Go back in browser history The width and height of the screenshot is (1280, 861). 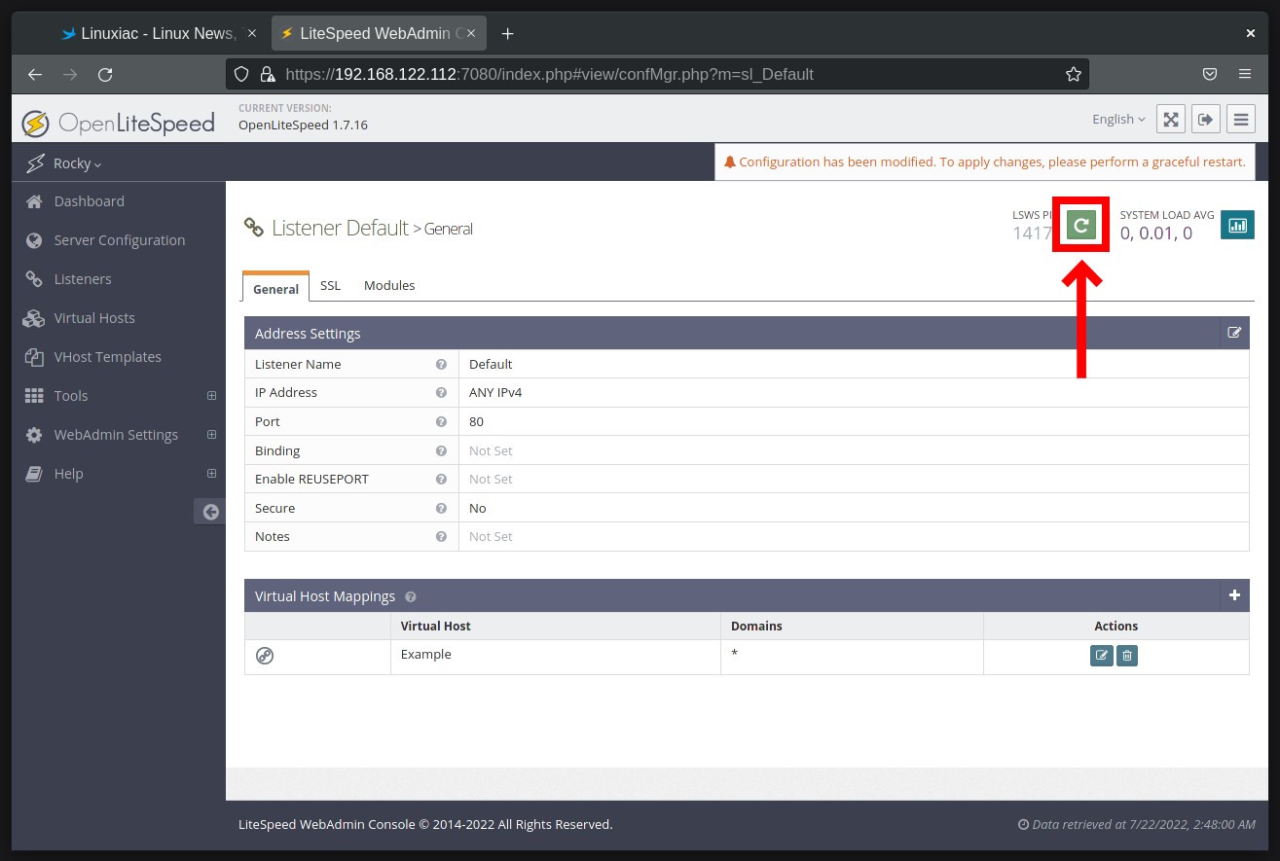click(x=35, y=74)
